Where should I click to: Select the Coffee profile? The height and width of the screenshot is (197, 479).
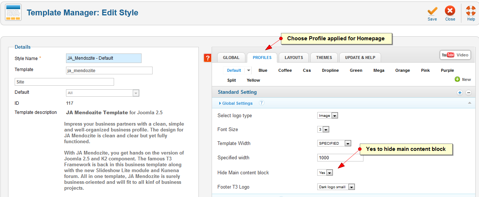tap(285, 70)
